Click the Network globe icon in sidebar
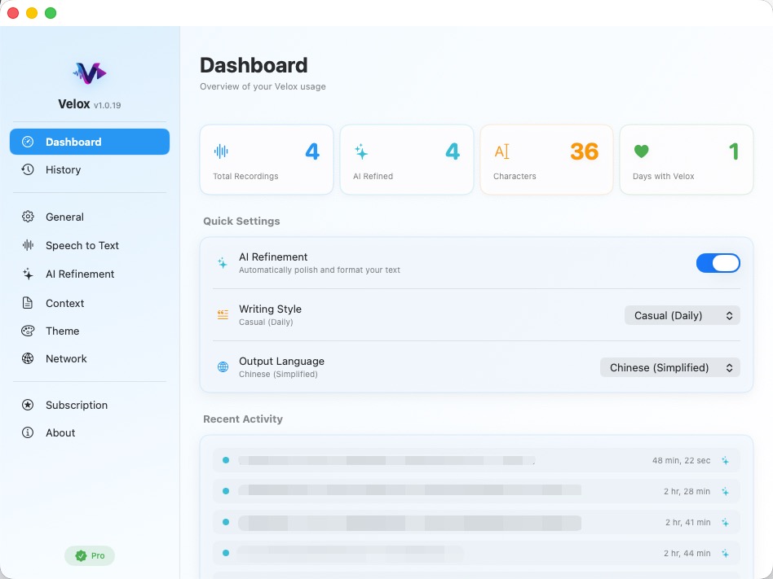 click(27, 358)
